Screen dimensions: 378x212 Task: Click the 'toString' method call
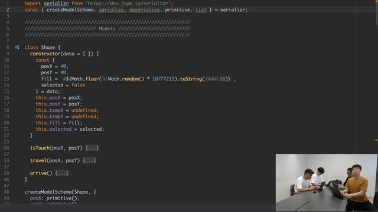tap(191, 79)
